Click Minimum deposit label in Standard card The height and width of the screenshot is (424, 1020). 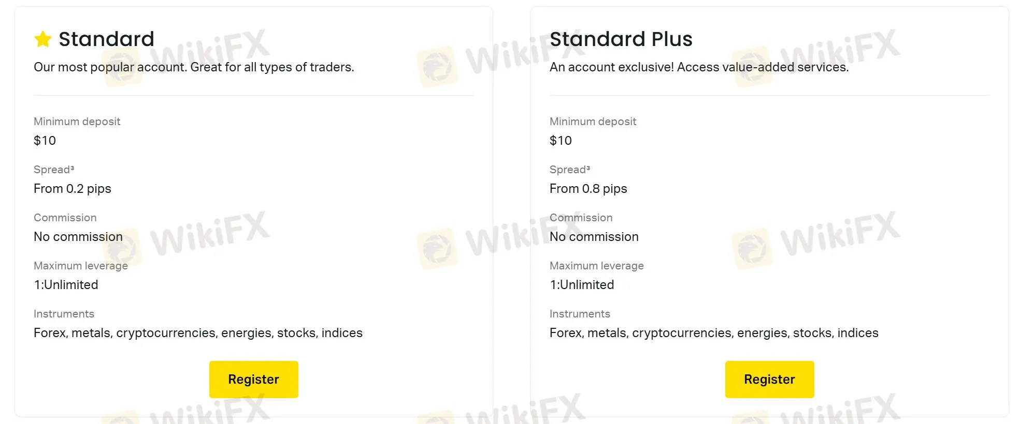pos(77,122)
